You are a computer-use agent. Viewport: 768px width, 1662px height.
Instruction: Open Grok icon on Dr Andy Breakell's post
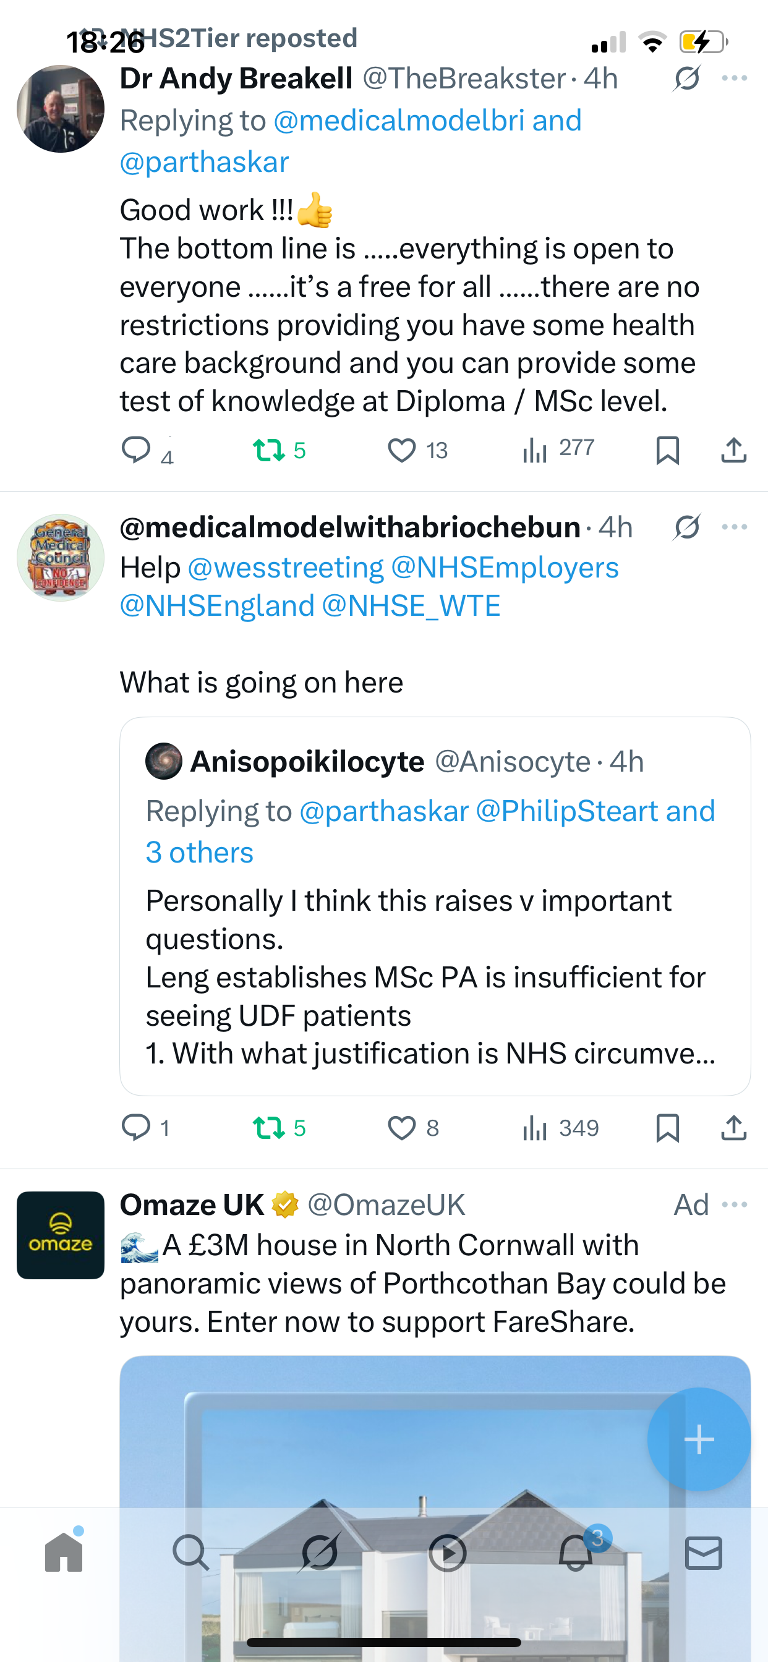686,79
